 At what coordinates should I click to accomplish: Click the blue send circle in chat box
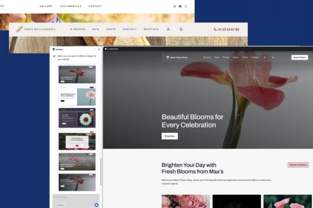pyautogui.click(x=97, y=205)
